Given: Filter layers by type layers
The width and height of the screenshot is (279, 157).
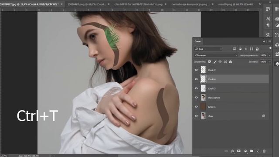Looking at the screenshot, I should [246, 49].
